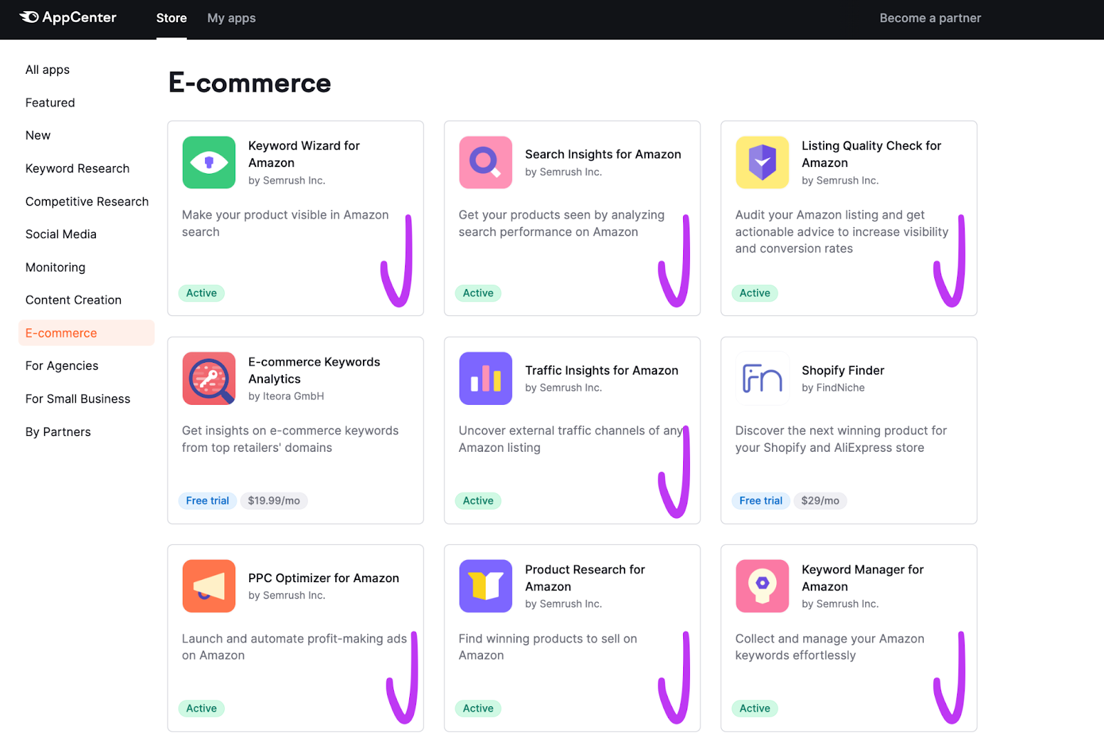Open the Become a partner link
This screenshot has width=1104, height=738.
(x=930, y=18)
